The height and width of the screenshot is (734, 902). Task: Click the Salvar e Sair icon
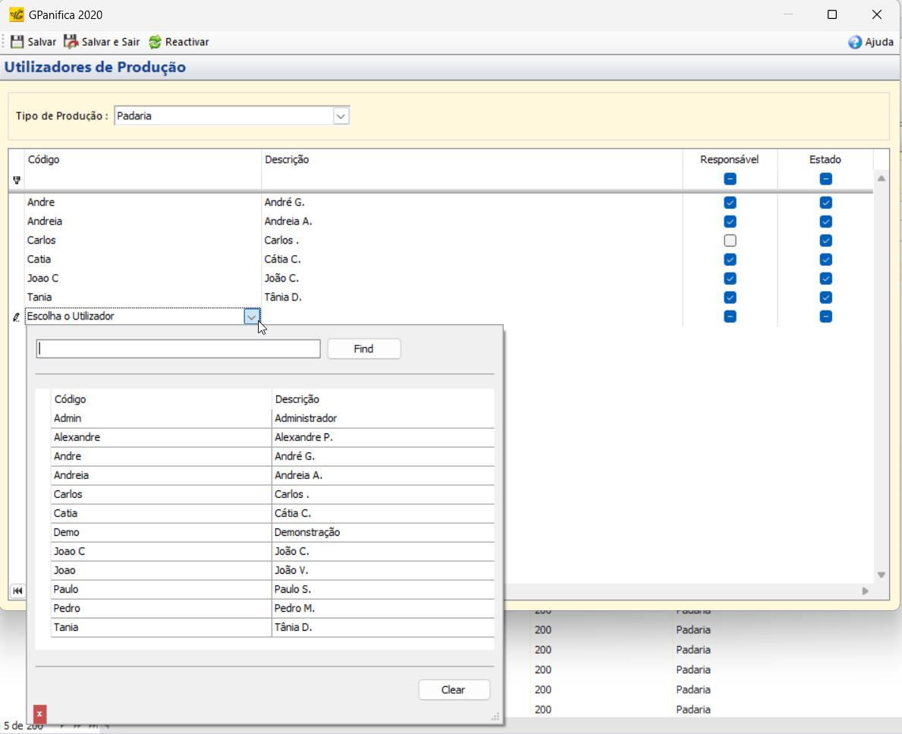tap(71, 42)
